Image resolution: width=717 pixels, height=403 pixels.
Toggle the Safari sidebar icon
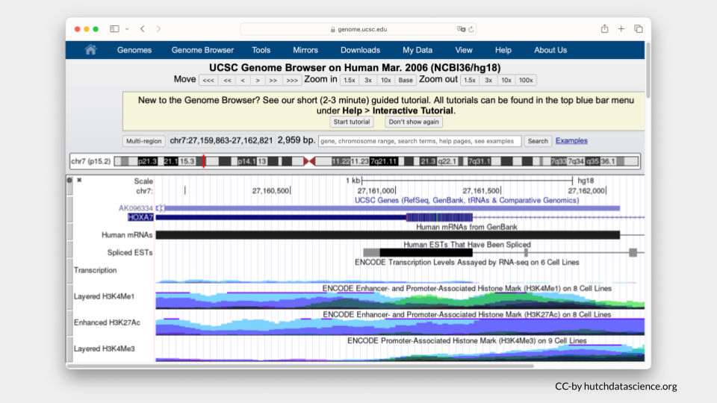click(x=114, y=29)
